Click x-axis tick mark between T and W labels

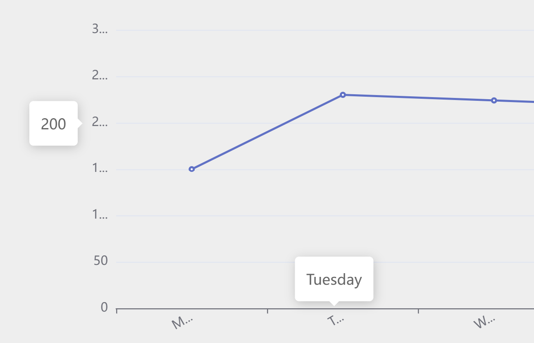tap(418, 310)
